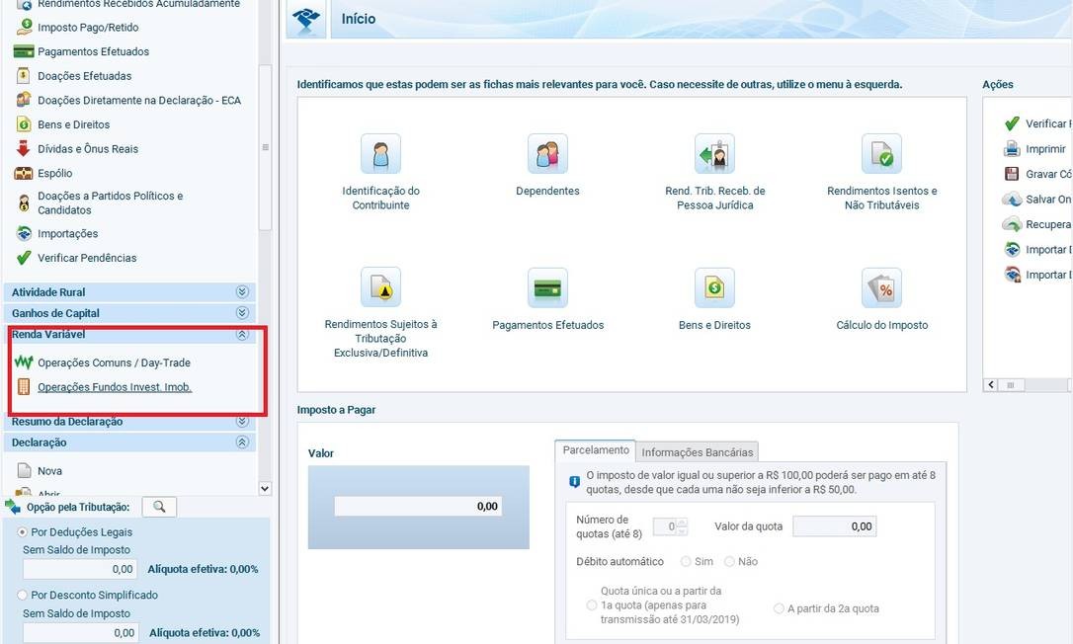This screenshot has height=644, width=1073.
Task: Collapse the Renda Variável section
Action: pos(242,335)
